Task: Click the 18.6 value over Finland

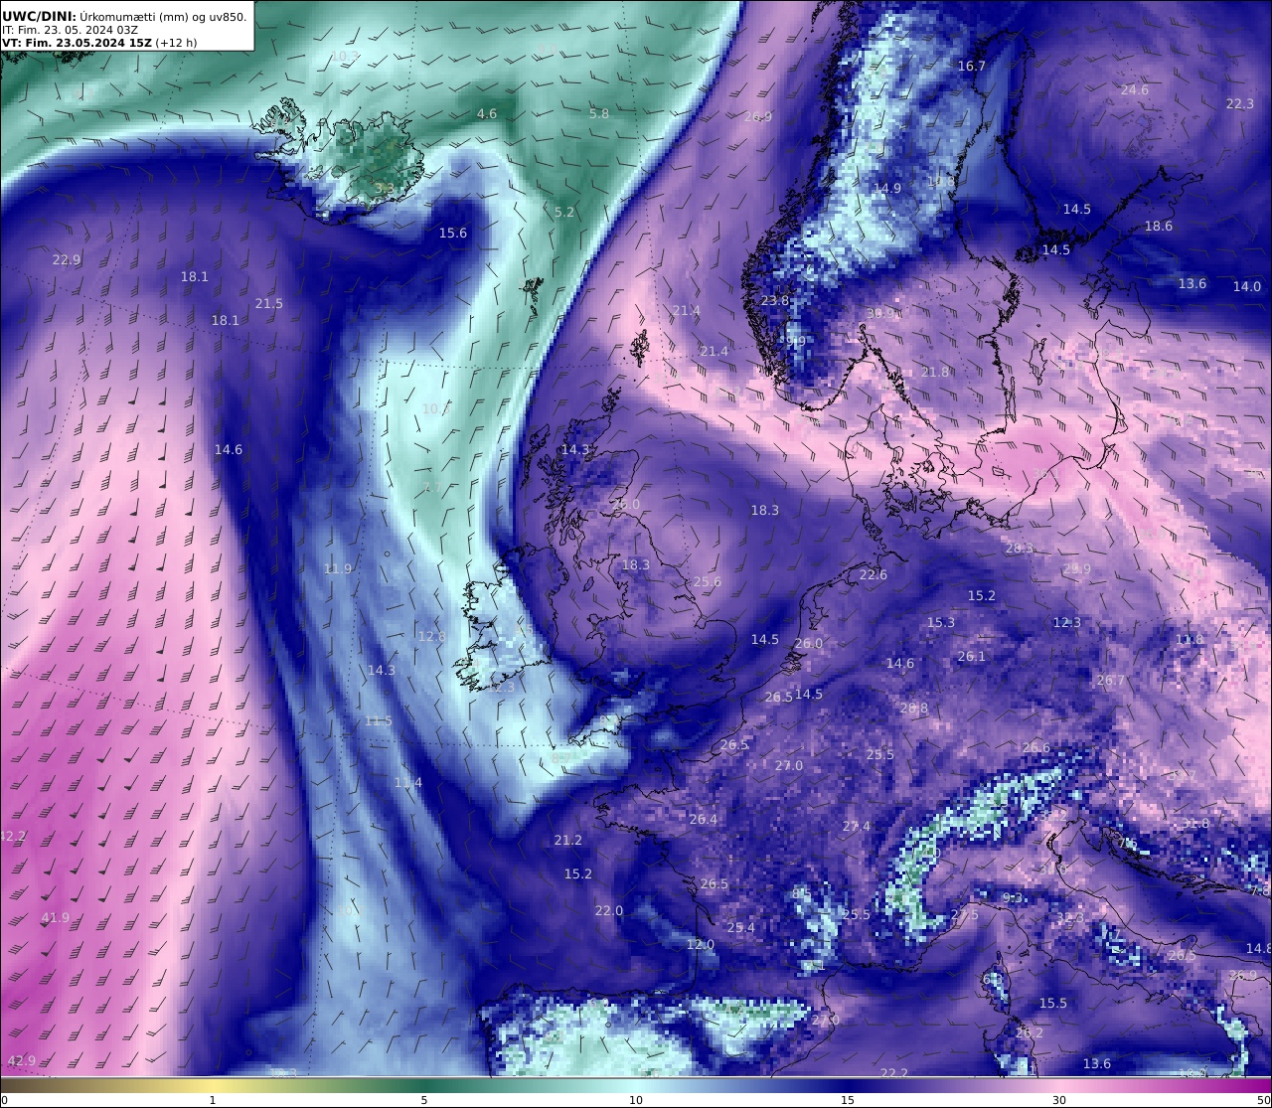Action: point(1158,227)
